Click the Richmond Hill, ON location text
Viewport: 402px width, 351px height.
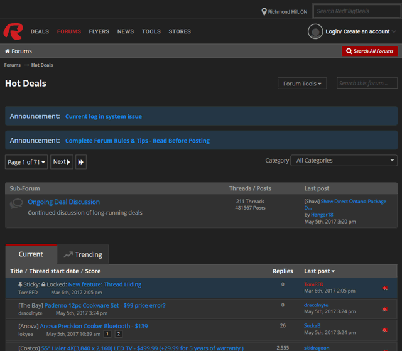(x=288, y=12)
